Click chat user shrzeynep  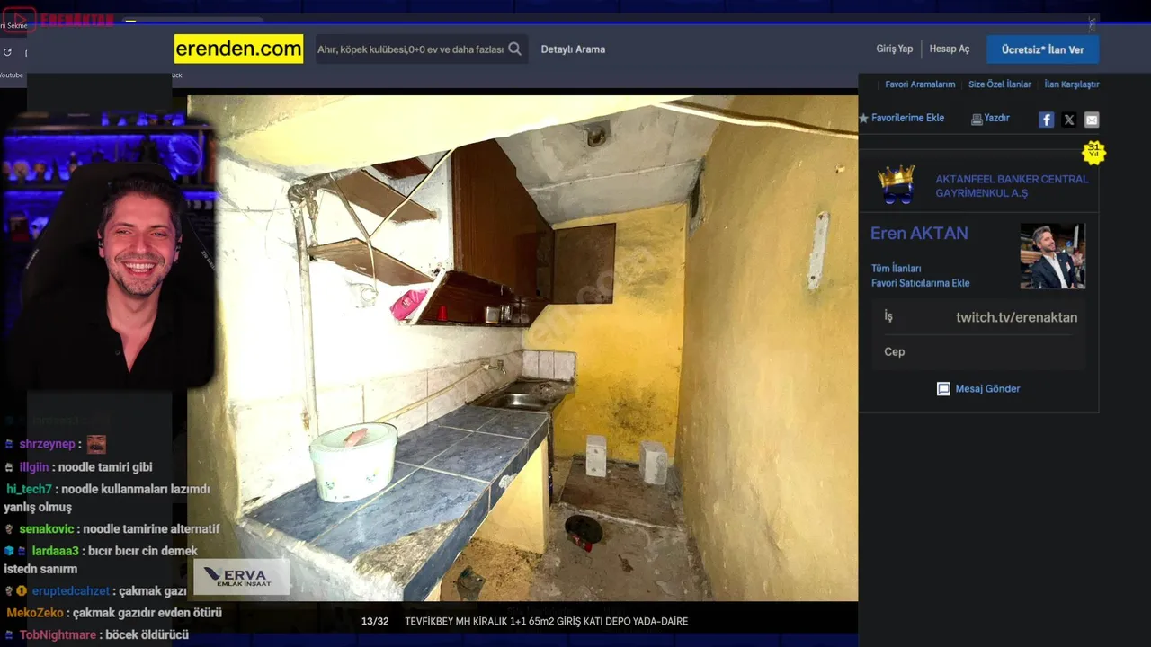pyautogui.click(x=47, y=444)
